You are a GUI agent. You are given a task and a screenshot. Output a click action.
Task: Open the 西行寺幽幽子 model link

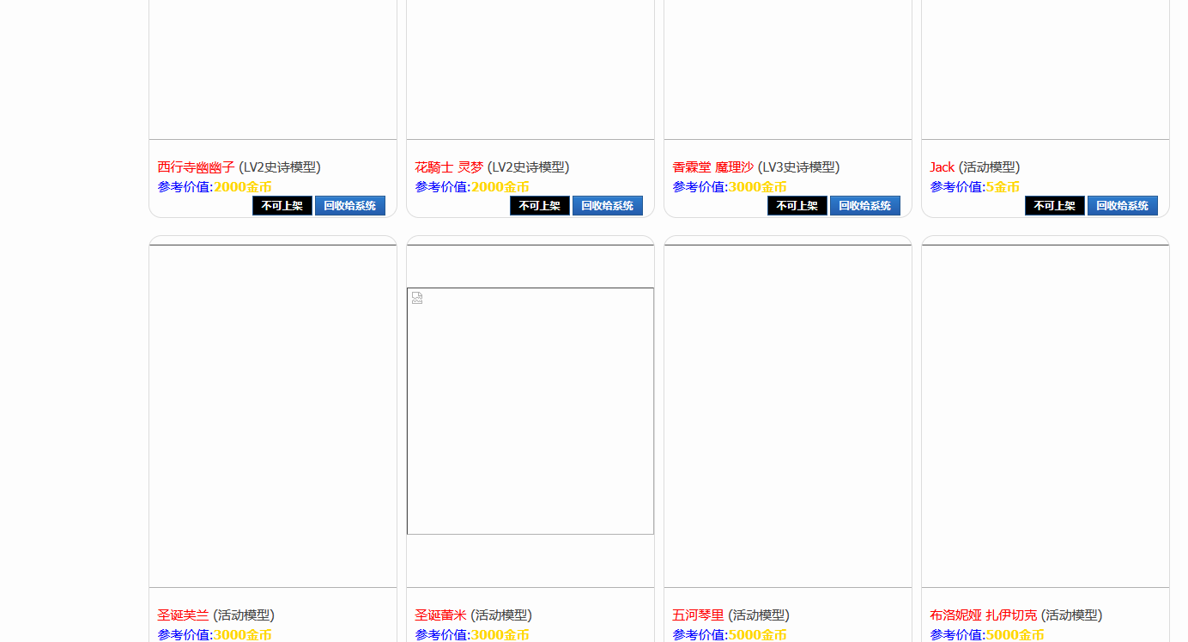(196, 167)
